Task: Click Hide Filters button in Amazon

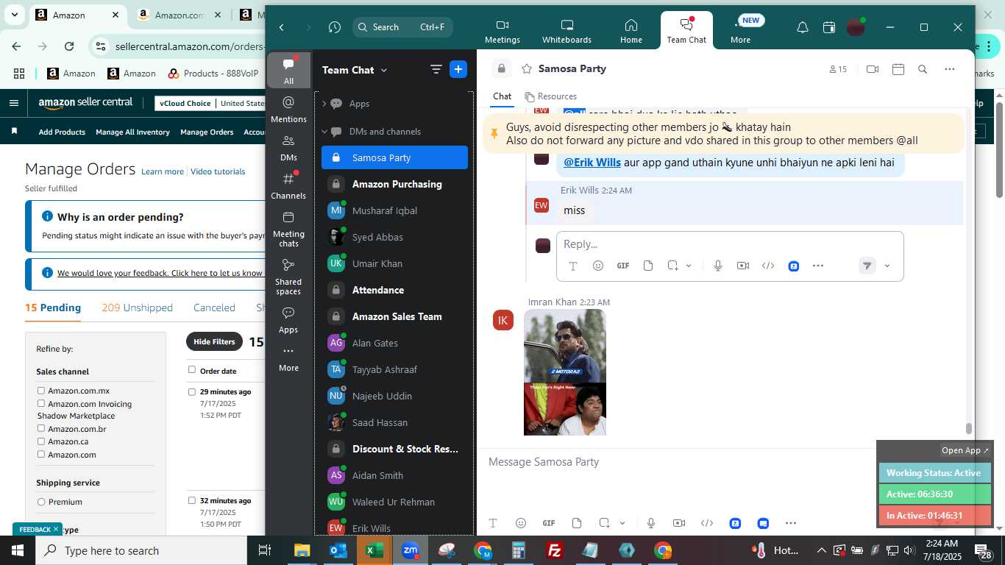Action: [x=214, y=341]
